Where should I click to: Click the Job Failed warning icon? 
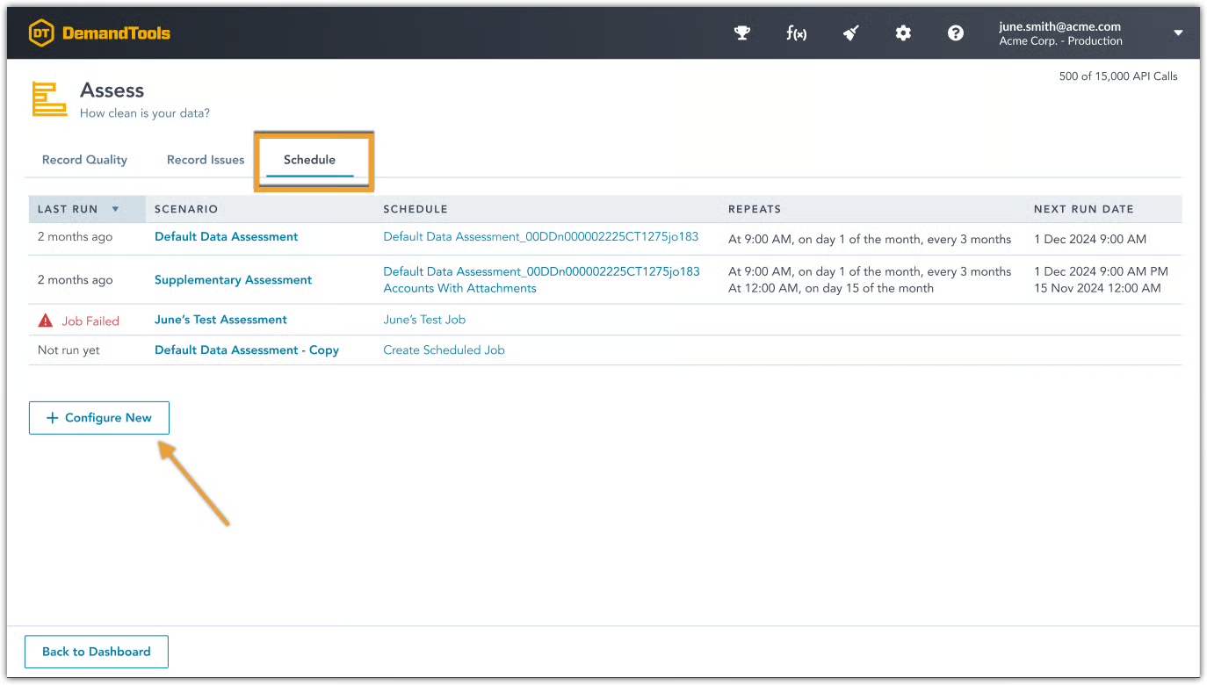click(46, 321)
